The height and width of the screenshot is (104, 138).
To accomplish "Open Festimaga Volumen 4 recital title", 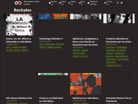I will pos(51,39).
